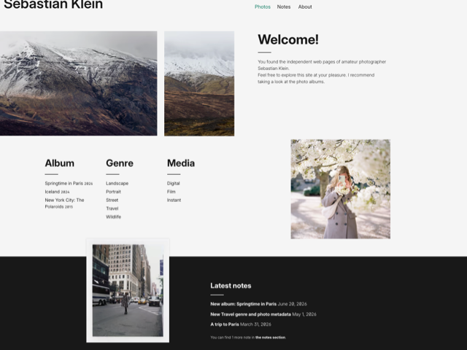Go to the Notes page
467x350 pixels.
284,7
